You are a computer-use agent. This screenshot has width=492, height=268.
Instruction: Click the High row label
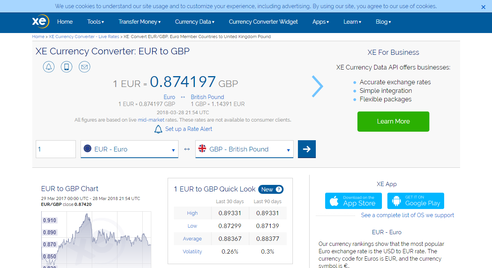click(192, 213)
